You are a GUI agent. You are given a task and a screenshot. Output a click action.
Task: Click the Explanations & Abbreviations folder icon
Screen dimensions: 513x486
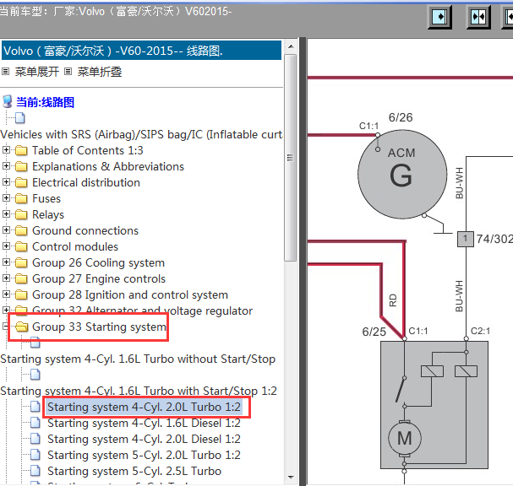21,166
